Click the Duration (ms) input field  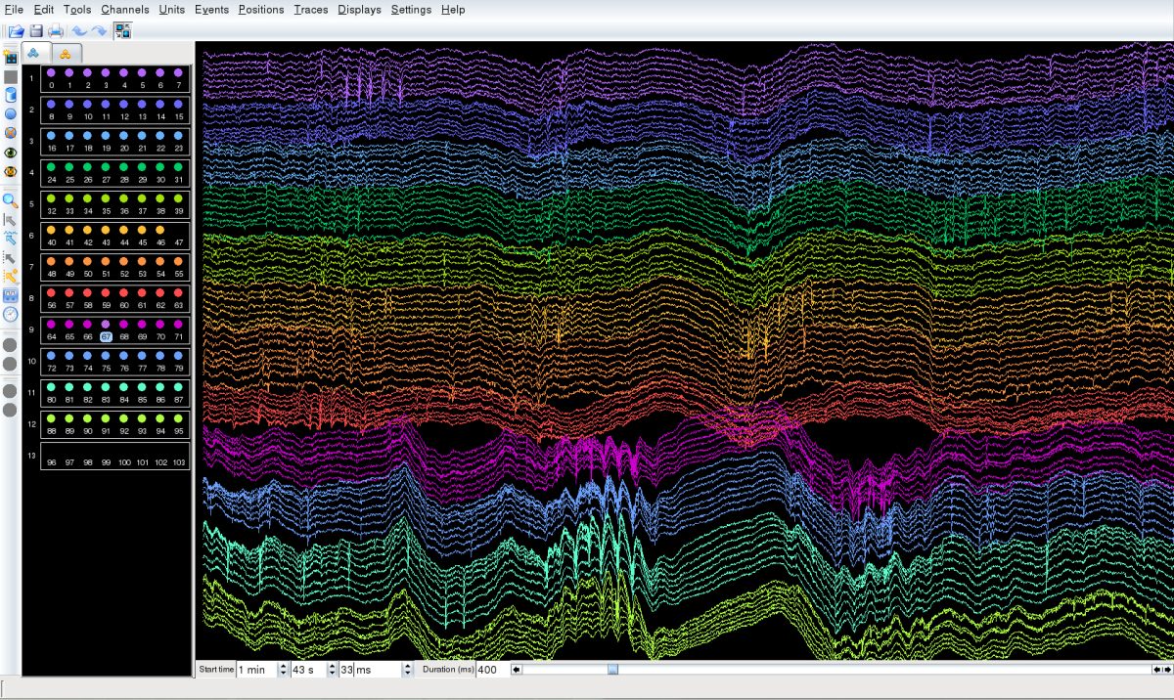point(492,670)
